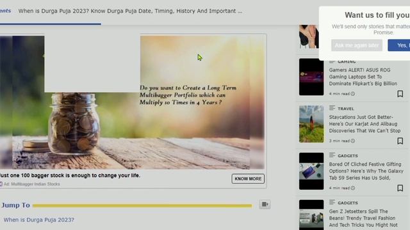Image resolution: width=410 pixels, height=230 pixels.
Task: Click the TRAVEL category label
Action: [346, 109]
